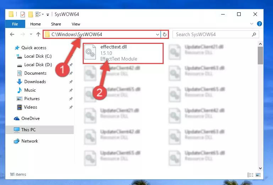The height and width of the screenshot is (185, 273).
Task: Select Local Disk (C:) in the sidebar
Action: (x=38, y=56)
